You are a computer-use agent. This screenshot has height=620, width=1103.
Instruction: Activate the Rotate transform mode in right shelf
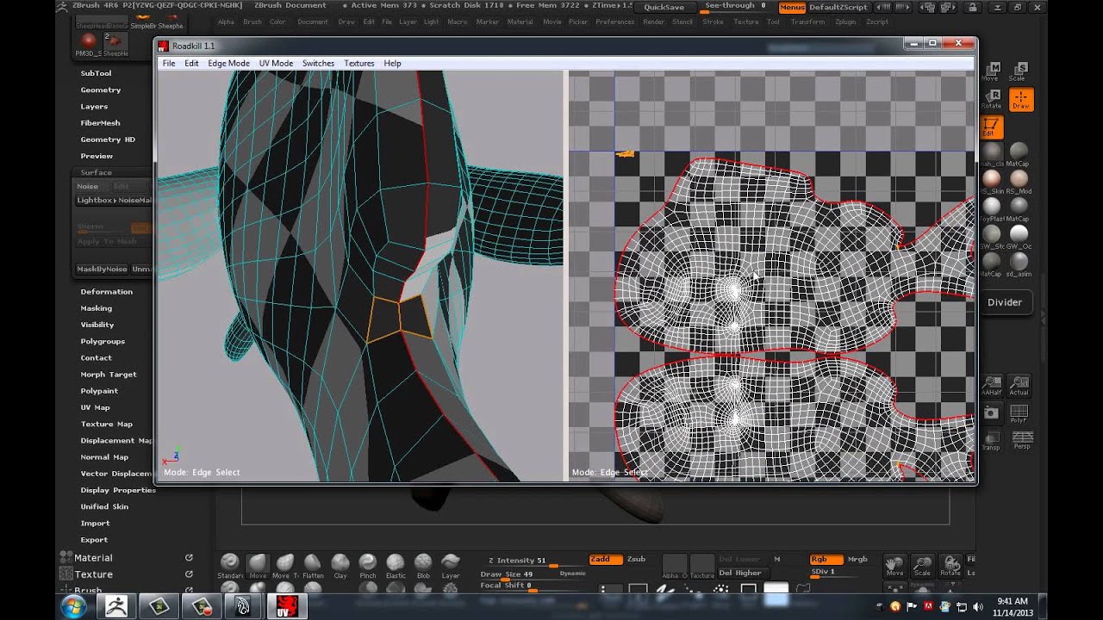click(x=991, y=99)
